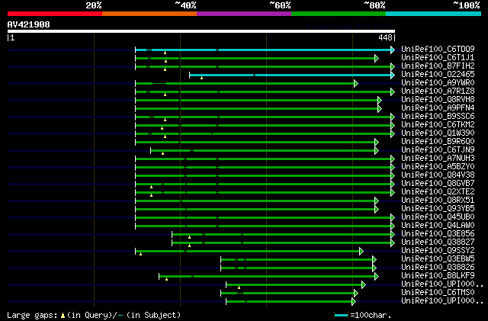
Task: Click the arrowhead ending the UniRef100_C6TDQ9 alignment
Action: (x=393, y=50)
